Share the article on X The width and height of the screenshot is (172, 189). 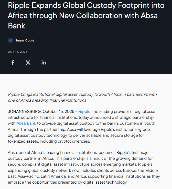pyautogui.click(x=28, y=62)
